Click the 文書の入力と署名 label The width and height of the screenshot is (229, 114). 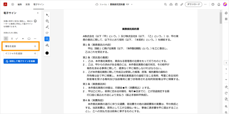pyautogui.click(x=10, y=33)
